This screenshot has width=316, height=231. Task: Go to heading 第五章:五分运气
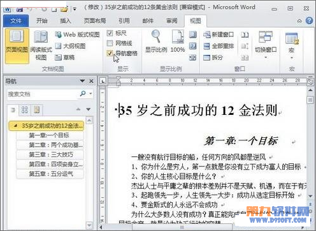pos(50,174)
